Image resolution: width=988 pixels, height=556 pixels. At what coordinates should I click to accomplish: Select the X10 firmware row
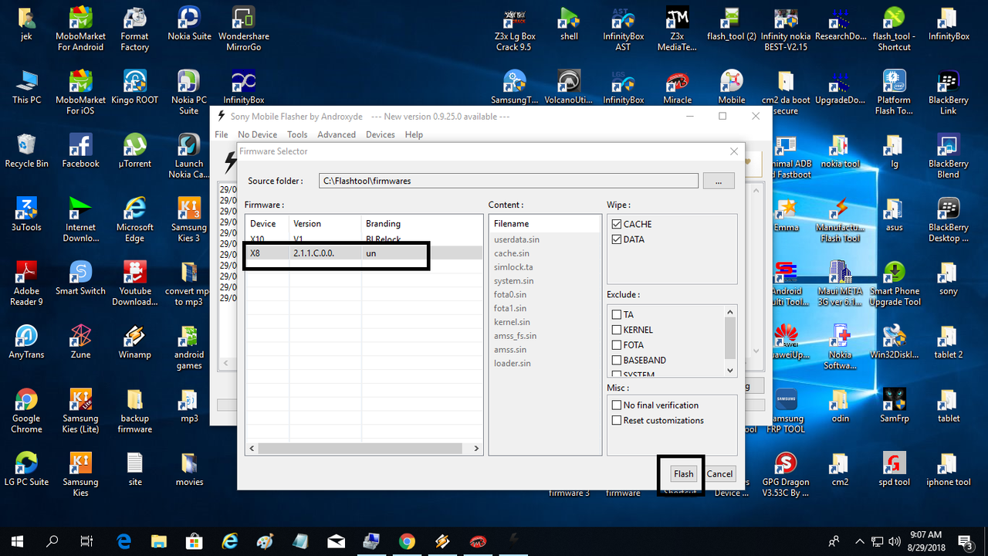pyautogui.click(x=365, y=239)
